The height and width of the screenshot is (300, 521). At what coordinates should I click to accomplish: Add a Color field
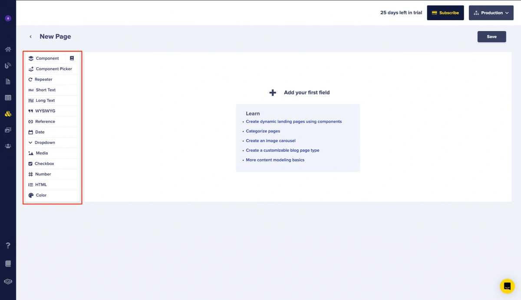41,196
